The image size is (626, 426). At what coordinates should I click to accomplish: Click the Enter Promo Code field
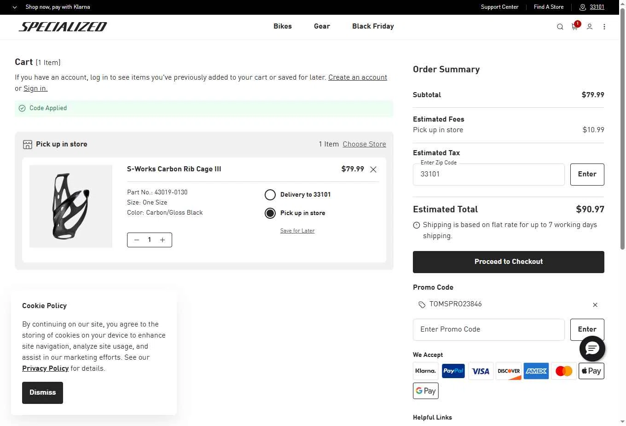click(x=488, y=329)
